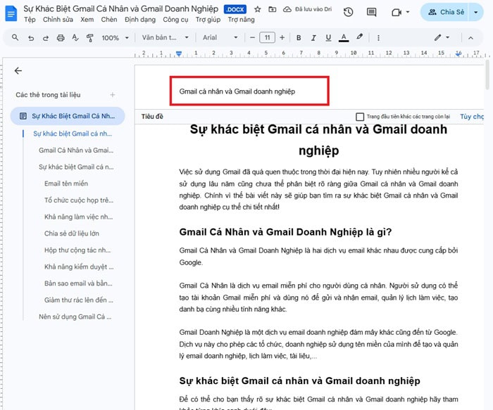Toggle italic formatting
Viewport: 493px width, 410px height.
point(313,37)
